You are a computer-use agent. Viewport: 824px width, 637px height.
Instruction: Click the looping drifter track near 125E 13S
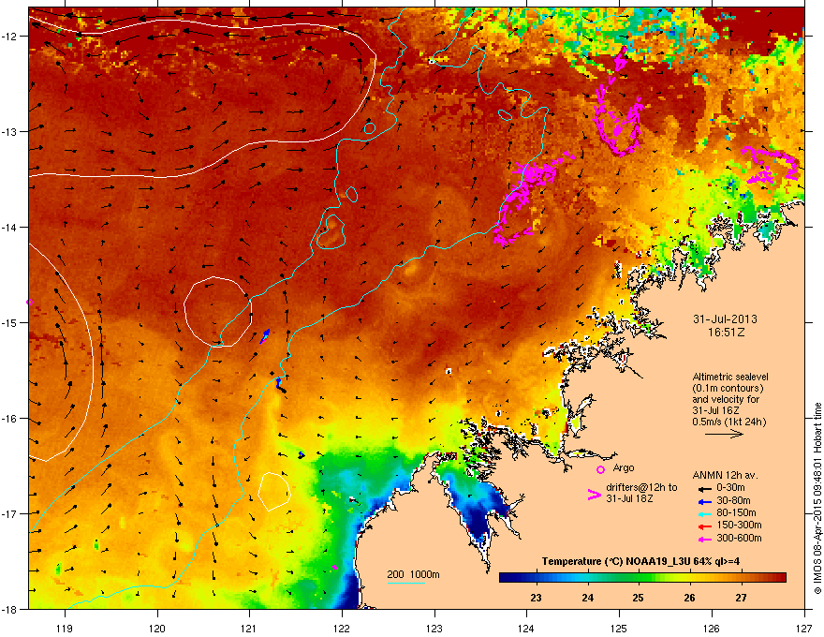[x=618, y=102]
